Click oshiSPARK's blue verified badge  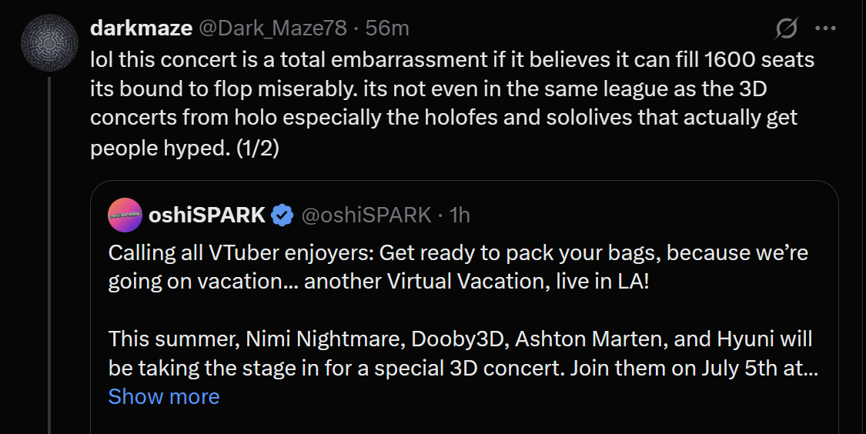tap(283, 215)
